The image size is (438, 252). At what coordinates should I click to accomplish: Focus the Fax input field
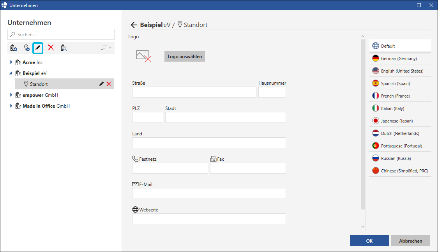tap(248, 168)
